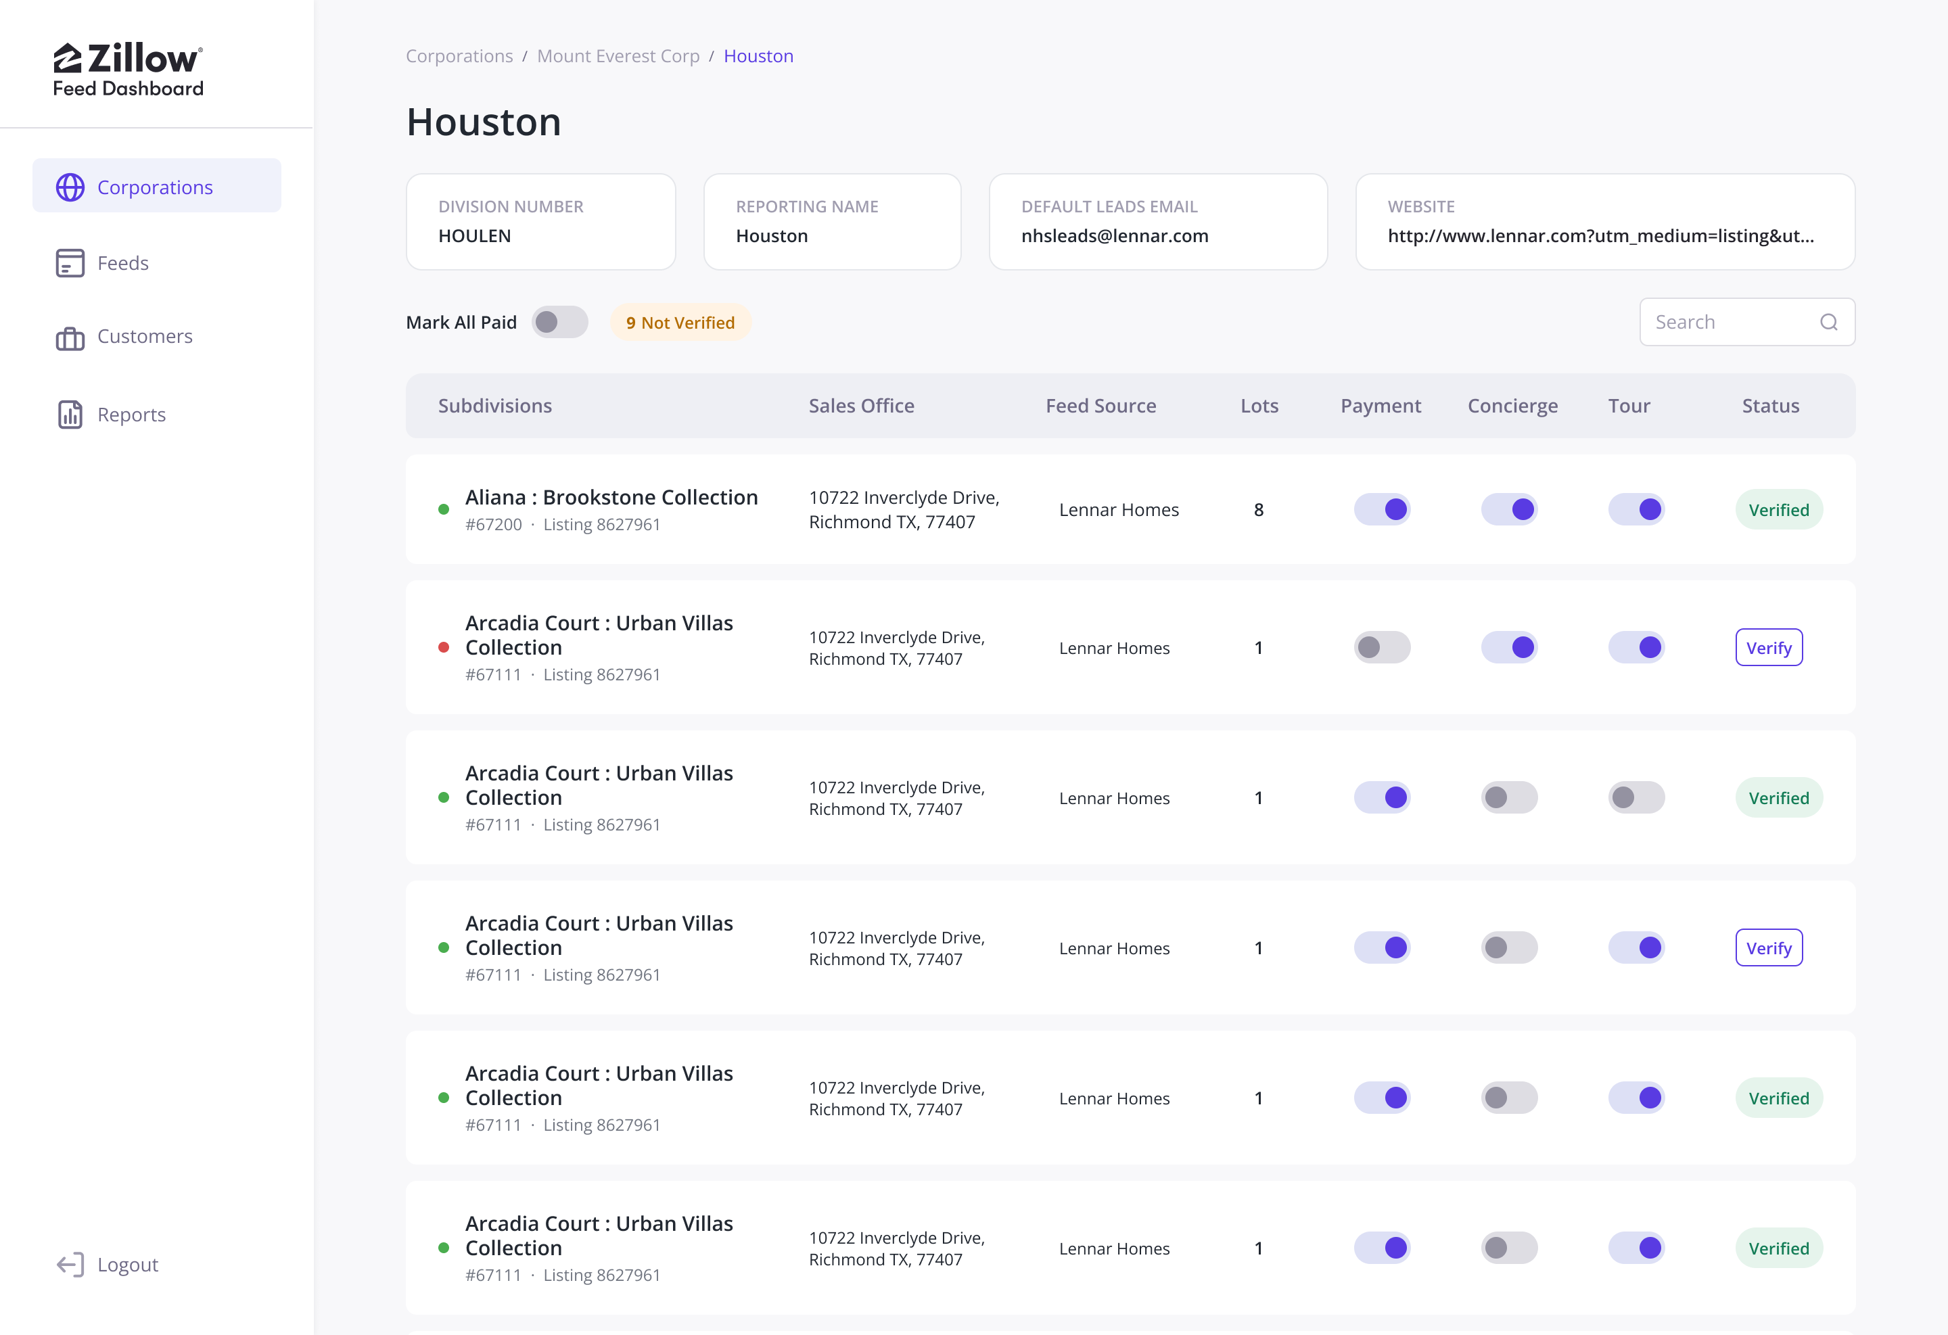Open Feeds via its sidebar icon
Image resolution: width=1948 pixels, height=1335 pixels.
tap(70, 263)
